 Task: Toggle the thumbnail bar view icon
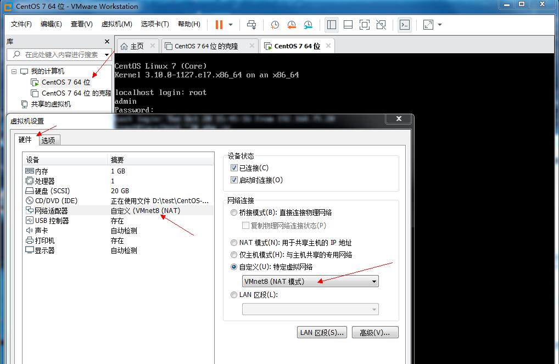point(348,25)
